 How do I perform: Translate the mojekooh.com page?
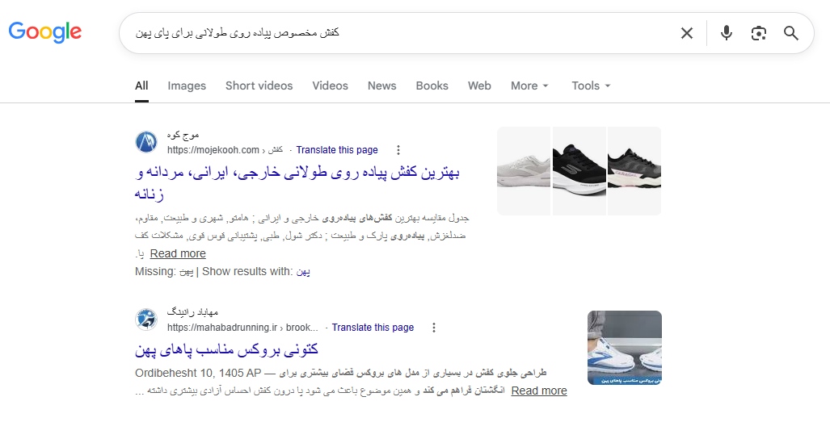(337, 150)
